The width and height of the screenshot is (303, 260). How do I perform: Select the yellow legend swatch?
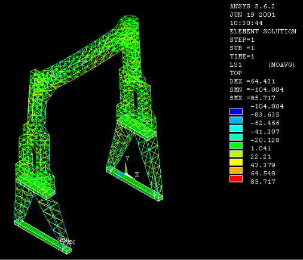(236, 162)
